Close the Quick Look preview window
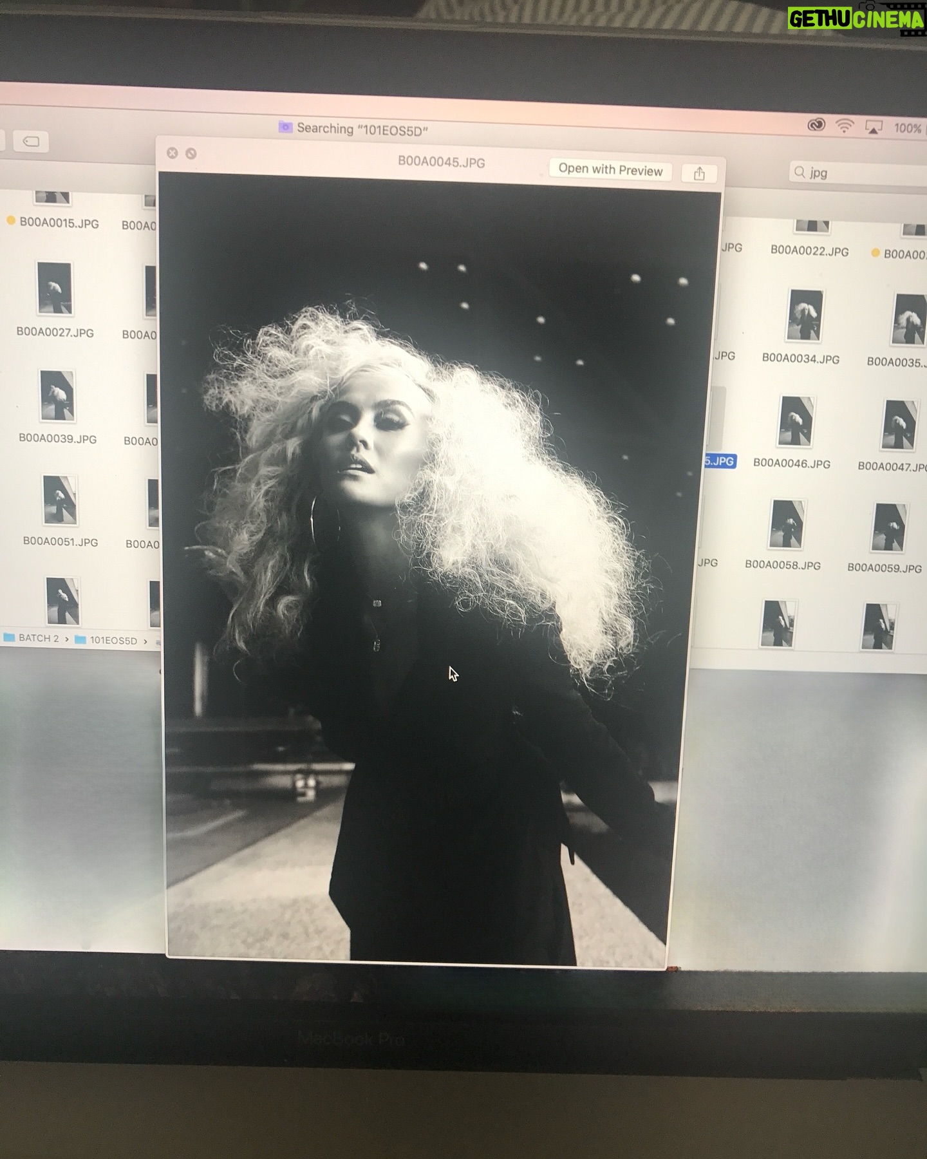The height and width of the screenshot is (1159, 927). (x=172, y=153)
